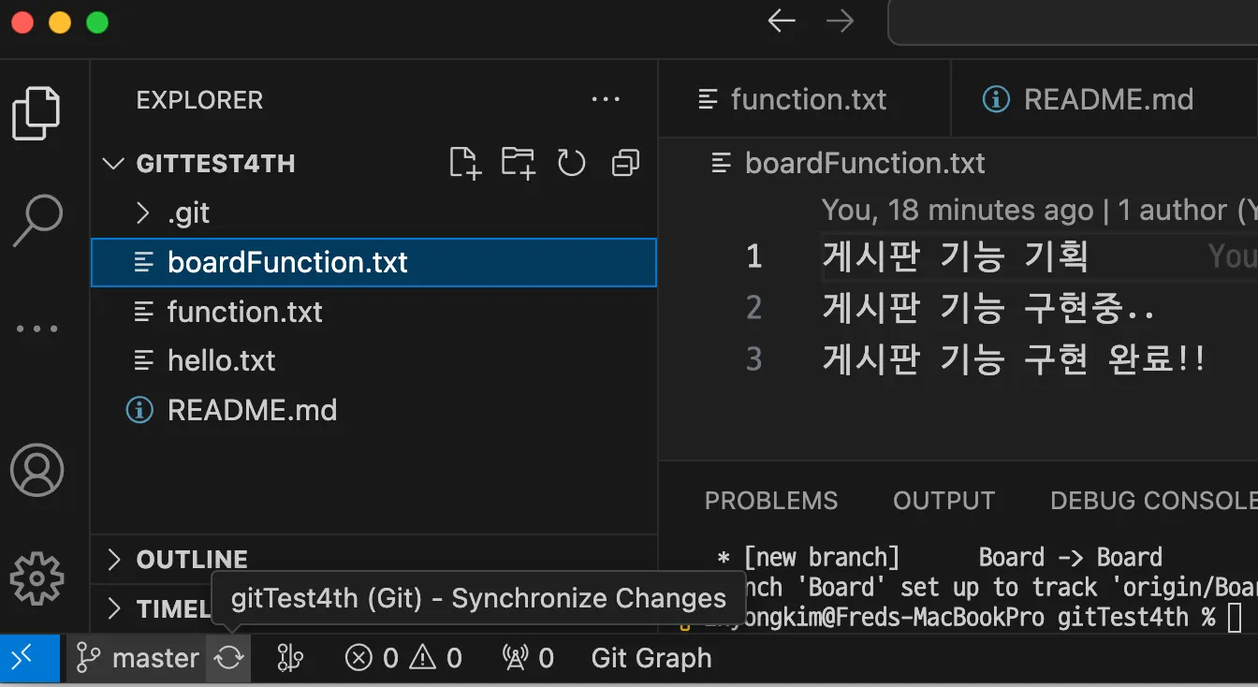Viewport: 1258px width, 687px height.
Task: Open the Search view icon
Action: (x=37, y=220)
